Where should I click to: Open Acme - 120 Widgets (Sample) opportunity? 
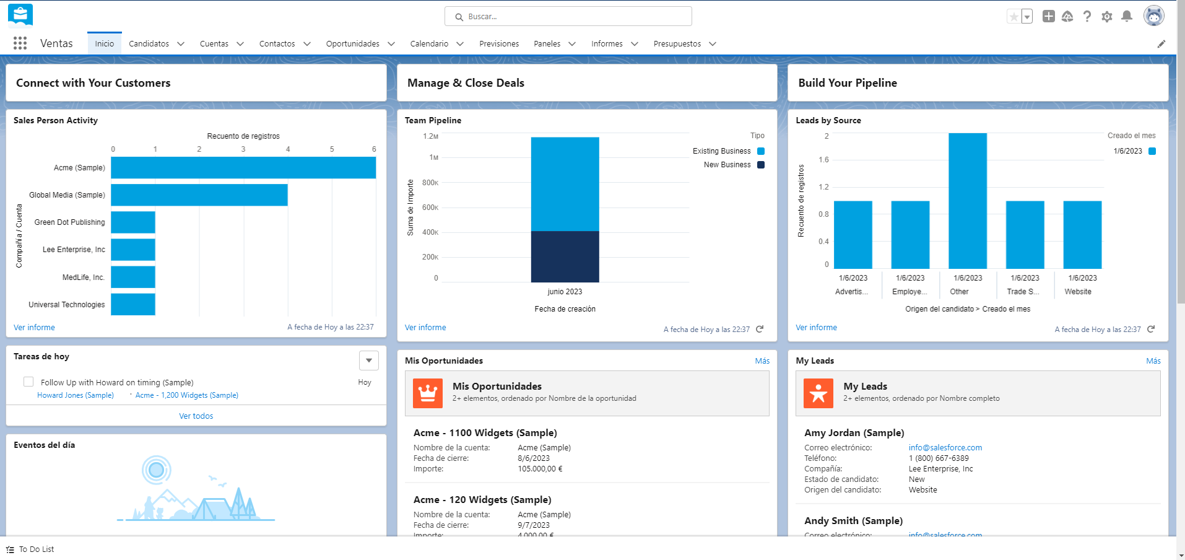[482, 500]
